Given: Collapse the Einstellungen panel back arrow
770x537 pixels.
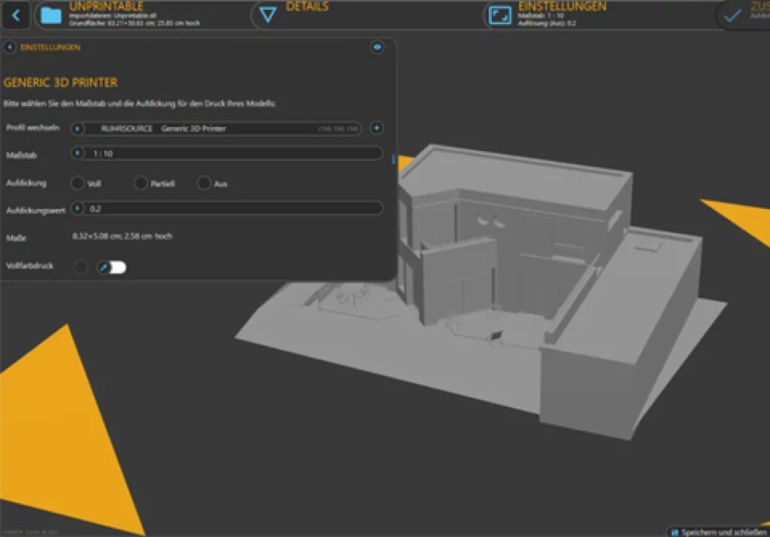Looking at the screenshot, I should point(9,47).
